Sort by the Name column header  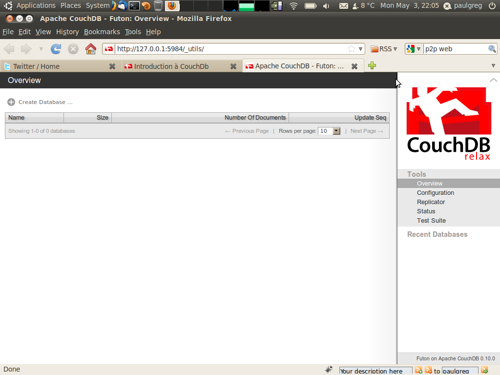click(35, 118)
